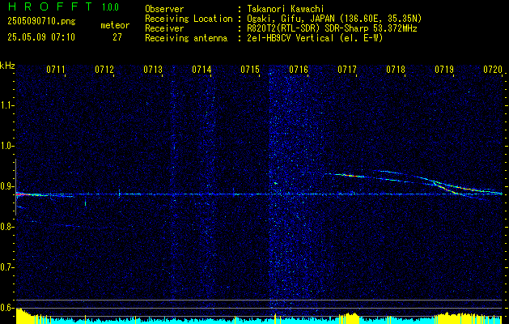Click time marker 0717
509x324 pixels.
(347, 70)
